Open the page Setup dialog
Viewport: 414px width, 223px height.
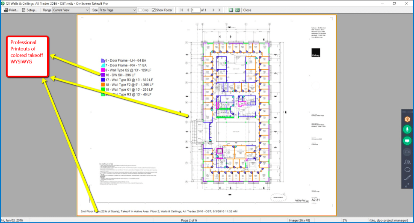(30, 10)
